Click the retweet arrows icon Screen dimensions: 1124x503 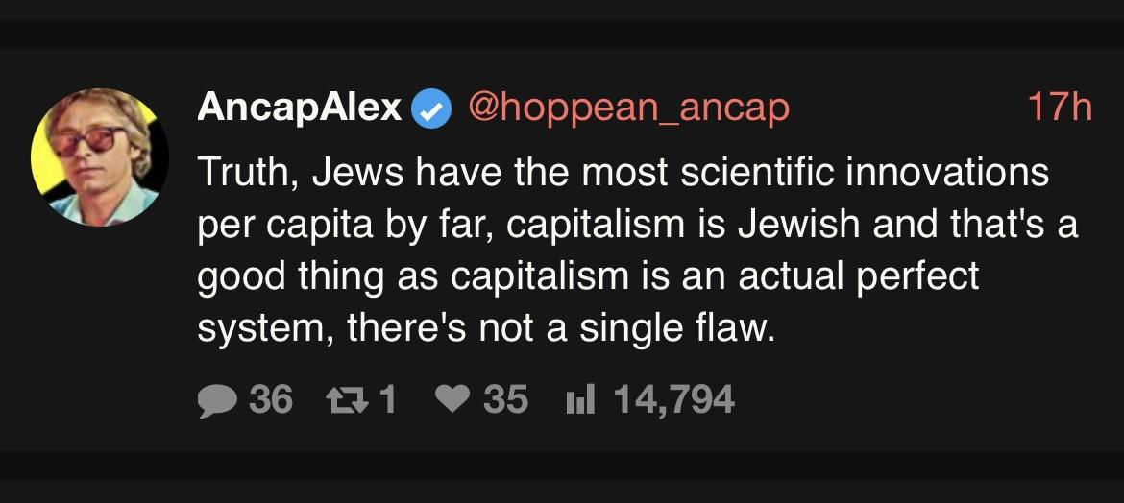pyautogui.click(x=349, y=399)
